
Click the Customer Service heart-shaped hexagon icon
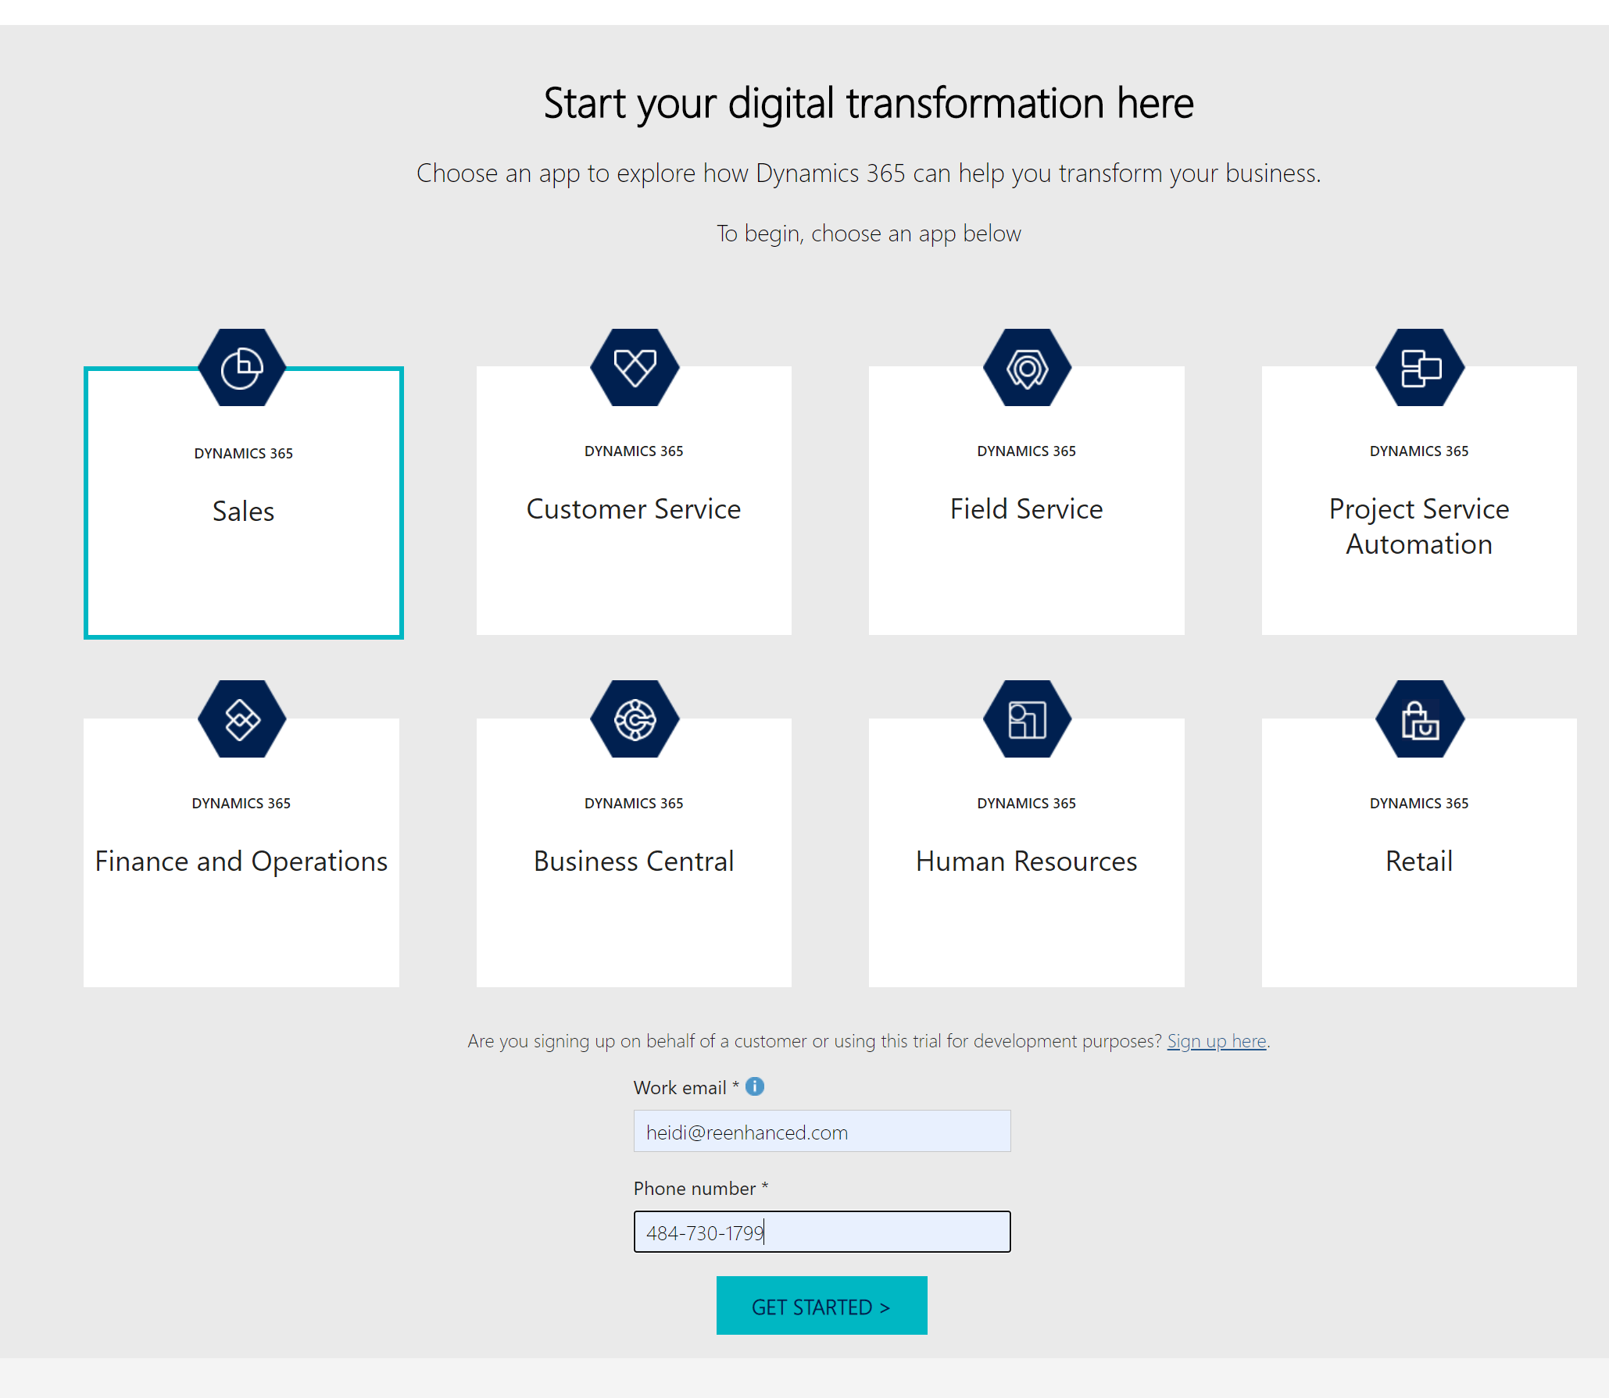tap(634, 367)
